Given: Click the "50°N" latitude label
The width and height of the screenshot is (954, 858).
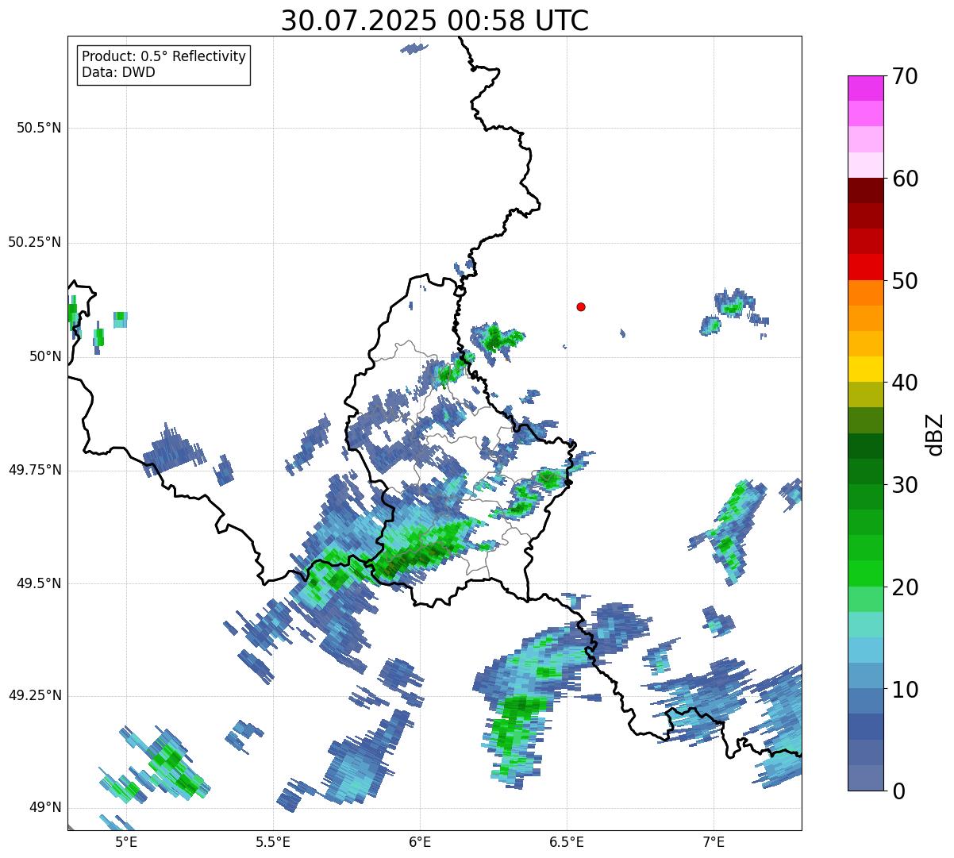Looking at the screenshot, I should (44, 356).
